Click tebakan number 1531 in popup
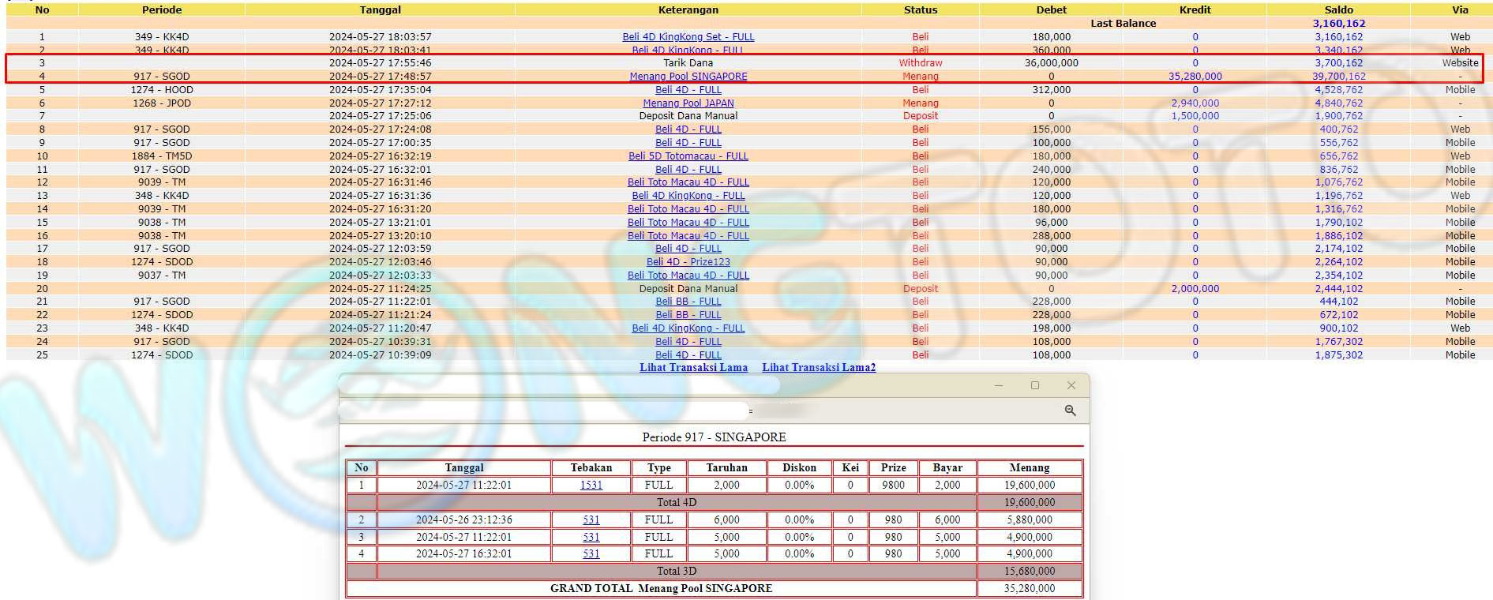 [x=591, y=485]
